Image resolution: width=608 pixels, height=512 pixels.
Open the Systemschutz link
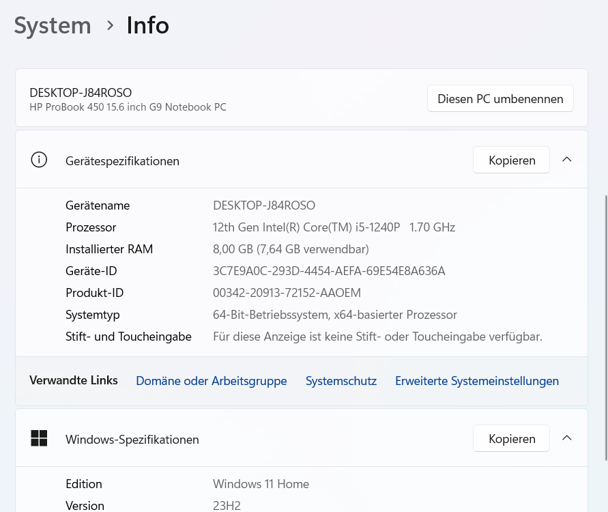[341, 381]
